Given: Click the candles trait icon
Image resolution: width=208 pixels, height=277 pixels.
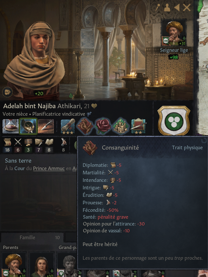Looking at the screenshot, I should (x=120, y=126).
